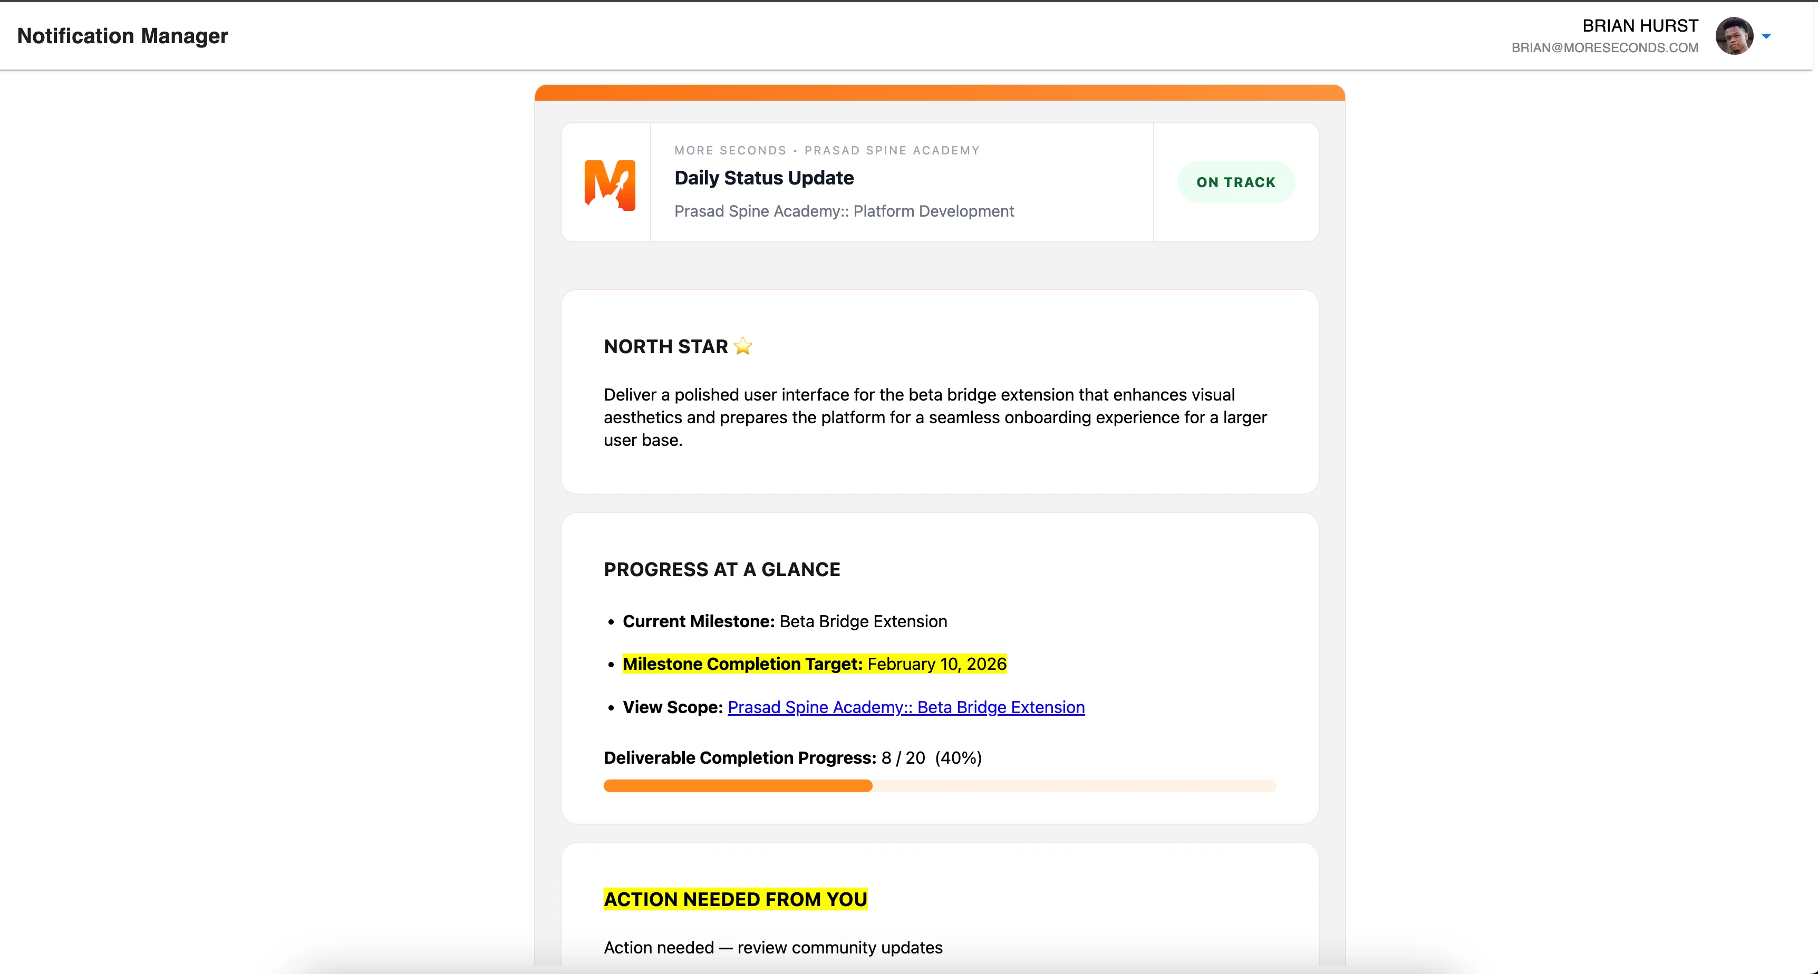Click the Platform Development project subtitle

pos(844,211)
